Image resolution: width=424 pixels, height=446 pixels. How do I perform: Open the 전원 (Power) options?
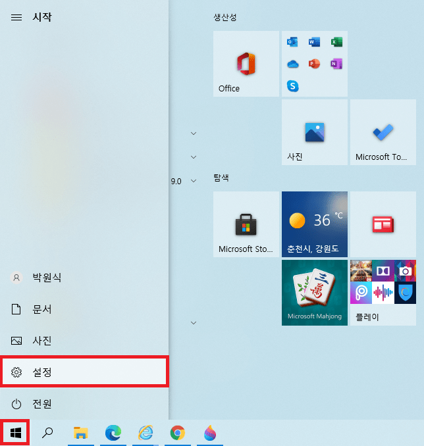pyautogui.click(x=84, y=404)
